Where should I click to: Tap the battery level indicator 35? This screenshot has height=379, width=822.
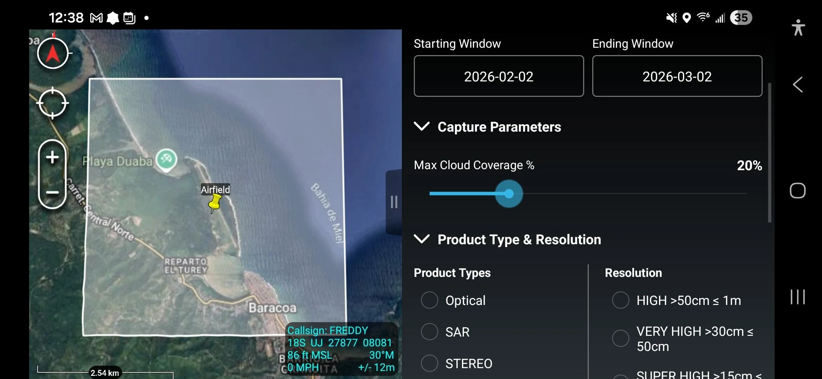tap(741, 18)
